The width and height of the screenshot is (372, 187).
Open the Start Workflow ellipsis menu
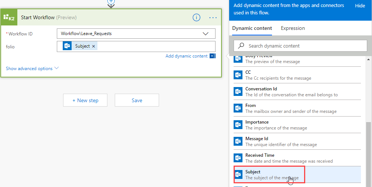213,17
